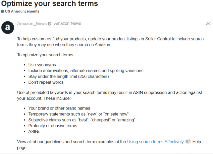Click "Profanity or abusive terms" bullet
Screen dimensions: 213x154
coord(53,126)
